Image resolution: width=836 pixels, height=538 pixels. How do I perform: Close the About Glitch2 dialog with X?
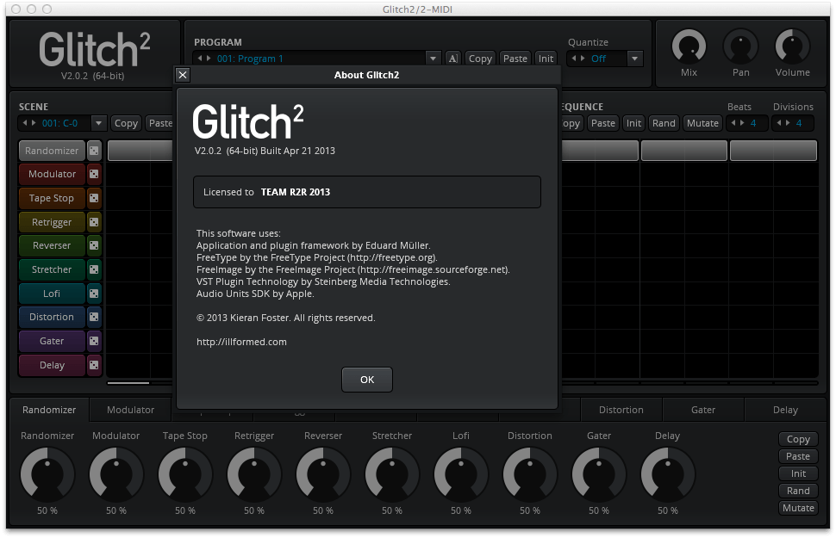183,75
